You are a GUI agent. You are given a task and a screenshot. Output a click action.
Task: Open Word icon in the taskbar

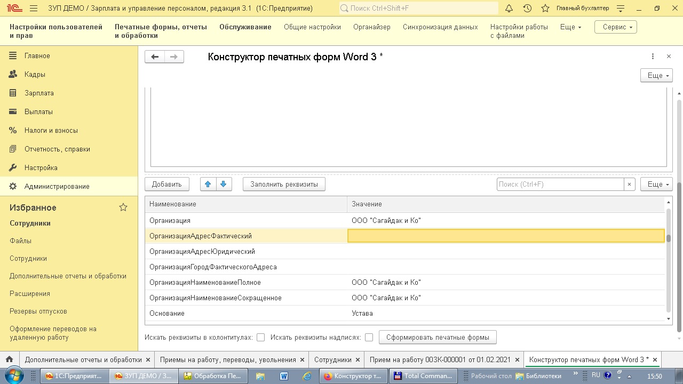[x=284, y=376]
